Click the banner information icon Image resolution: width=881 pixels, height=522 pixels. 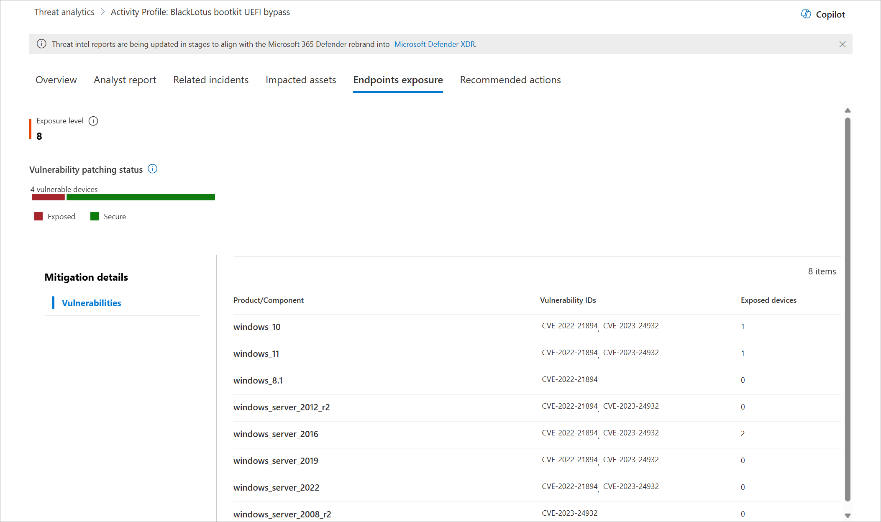41,44
